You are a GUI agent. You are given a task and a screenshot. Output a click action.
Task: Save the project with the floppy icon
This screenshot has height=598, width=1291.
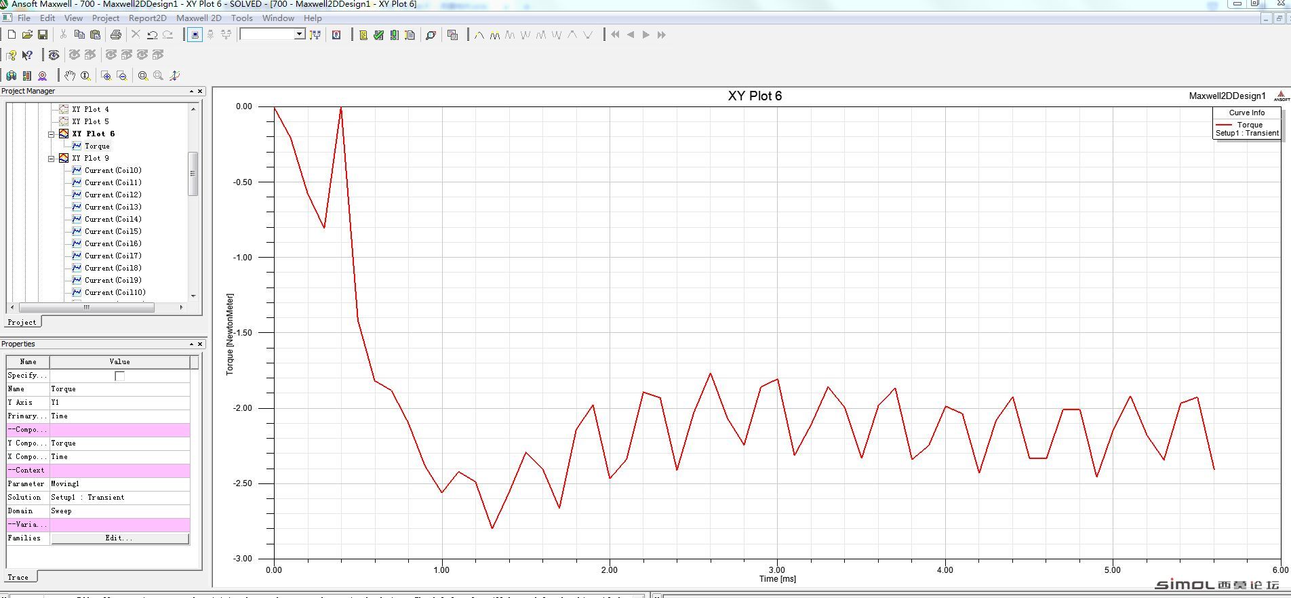42,35
